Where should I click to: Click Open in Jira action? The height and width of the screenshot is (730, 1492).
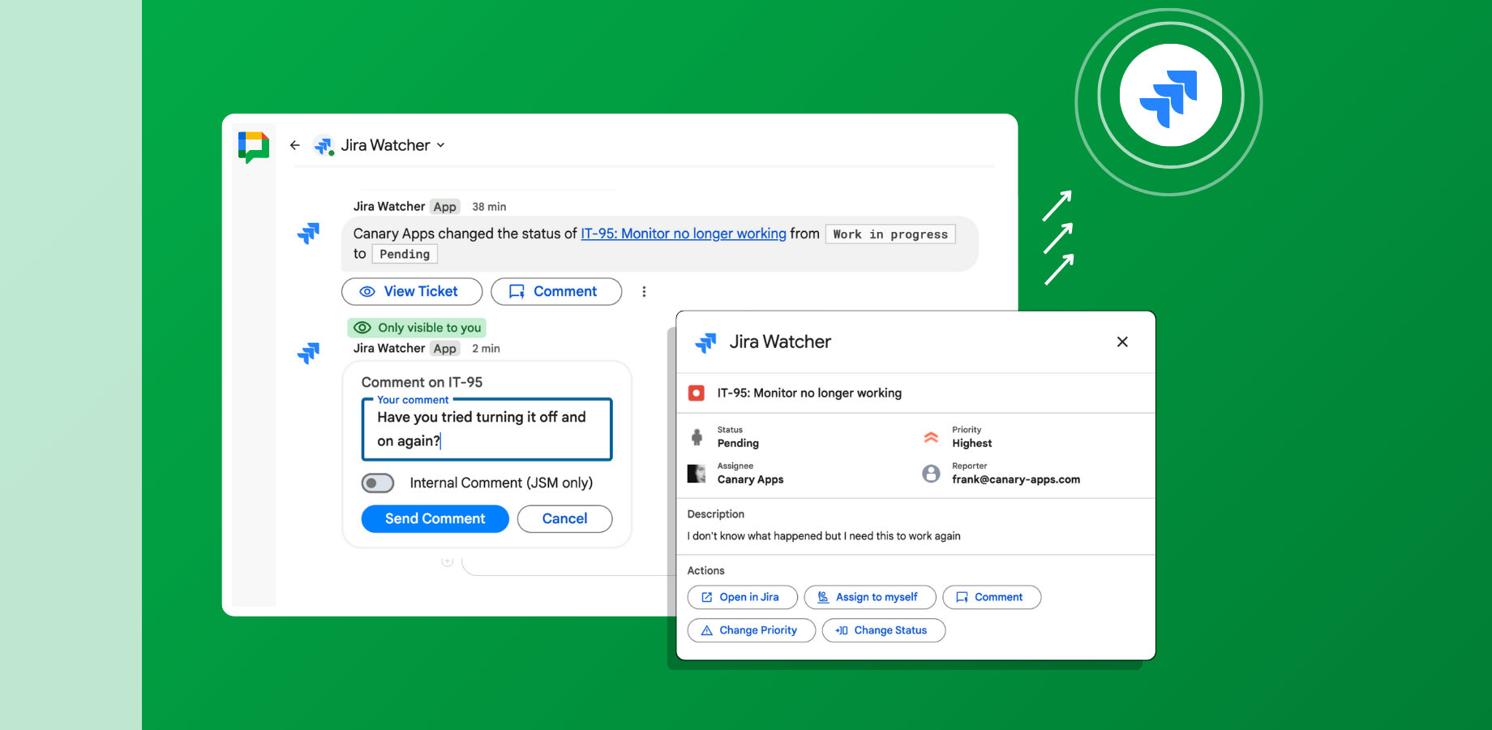pos(743,597)
